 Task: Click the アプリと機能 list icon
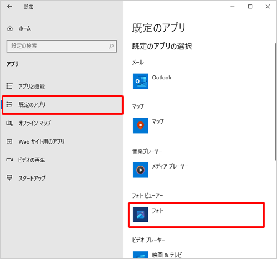pyautogui.click(x=9, y=86)
